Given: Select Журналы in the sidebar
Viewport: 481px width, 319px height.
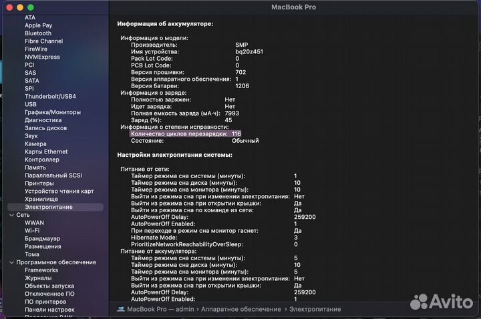Looking at the screenshot, I should tap(38, 278).
